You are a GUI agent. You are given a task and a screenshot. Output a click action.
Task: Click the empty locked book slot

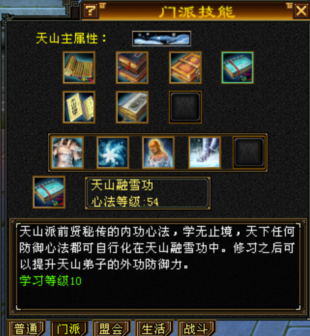click(185, 107)
